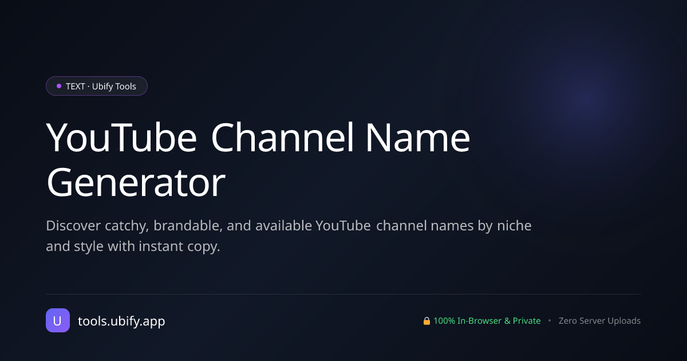Click the purple dot in the badge

point(59,86)
